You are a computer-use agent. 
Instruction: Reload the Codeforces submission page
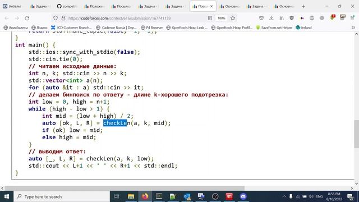pos(27,18)
